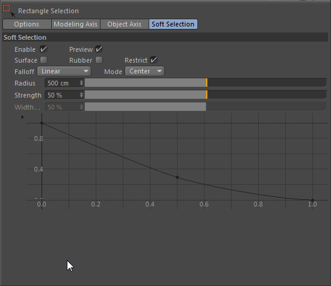Image resolution: width=331 pixels, height=286 pixels.
Task: Select the curve end point at 1.0
Action: tap(312, 200)
